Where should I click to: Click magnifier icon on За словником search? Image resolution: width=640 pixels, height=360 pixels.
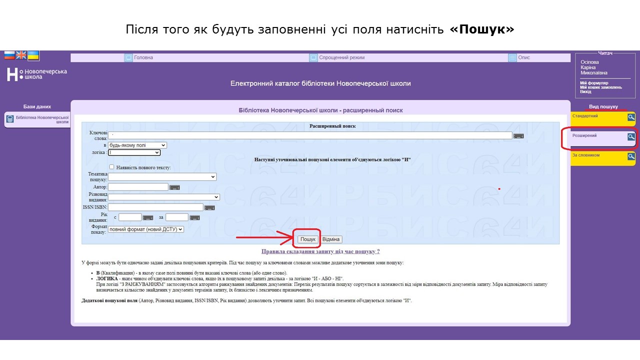(x=631, y=156)
